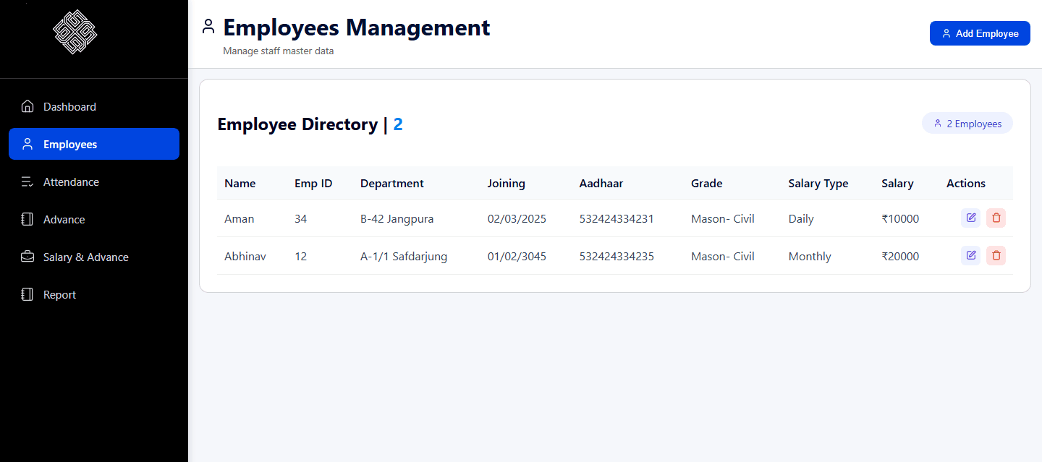Click the delete trash icon for Aman
The image size is (1042, 462).
(x=996, y=218)
